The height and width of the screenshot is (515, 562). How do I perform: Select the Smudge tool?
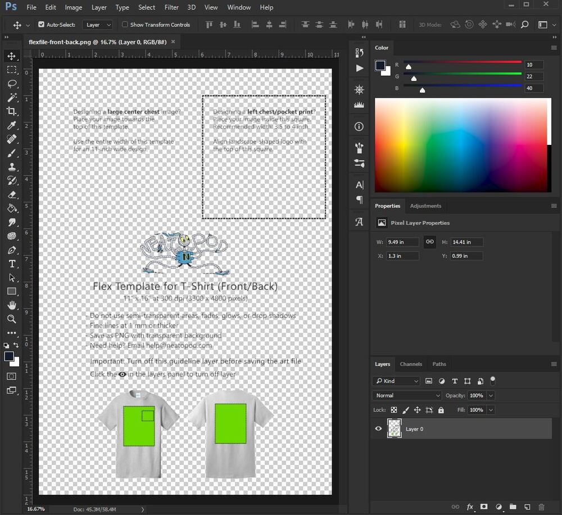click(x=11, y=222)
